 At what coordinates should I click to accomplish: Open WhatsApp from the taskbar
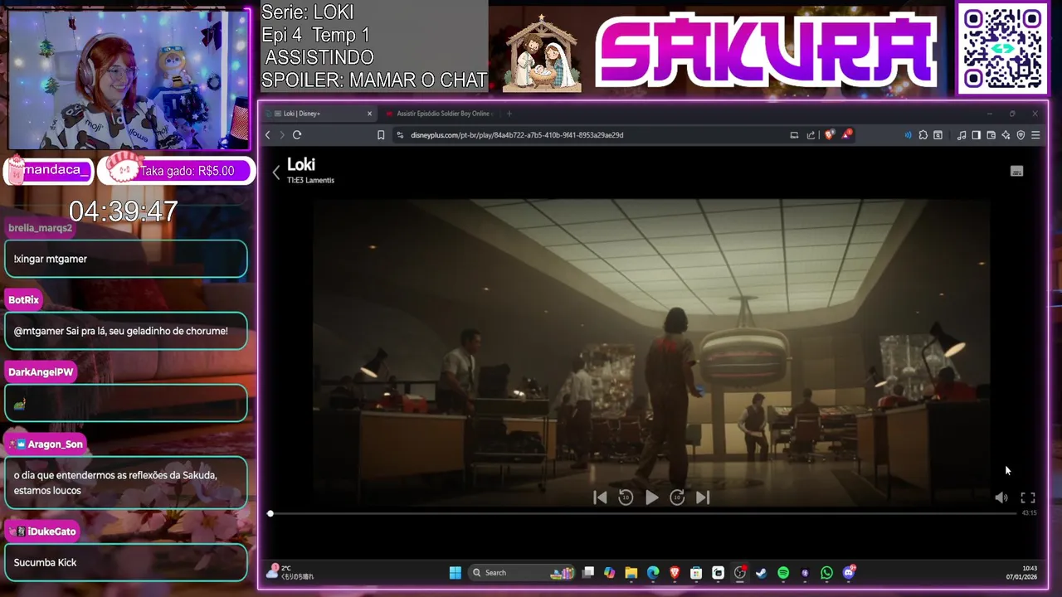coord(826,573)
